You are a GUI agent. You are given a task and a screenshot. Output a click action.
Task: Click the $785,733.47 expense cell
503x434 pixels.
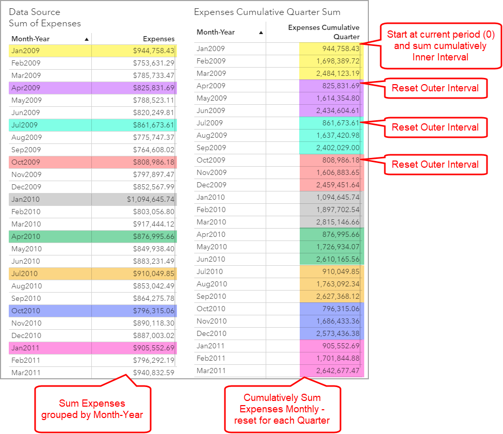[x=154, y=75]
